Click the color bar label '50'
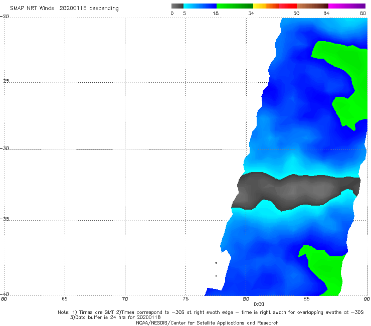Screen dimensions: 371x326 pyautogui.click(x=296, y=13)
